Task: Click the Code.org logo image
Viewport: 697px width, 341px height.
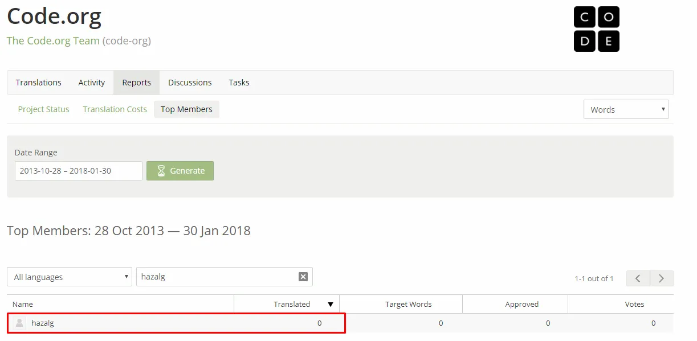Action: tap(596, 29)
